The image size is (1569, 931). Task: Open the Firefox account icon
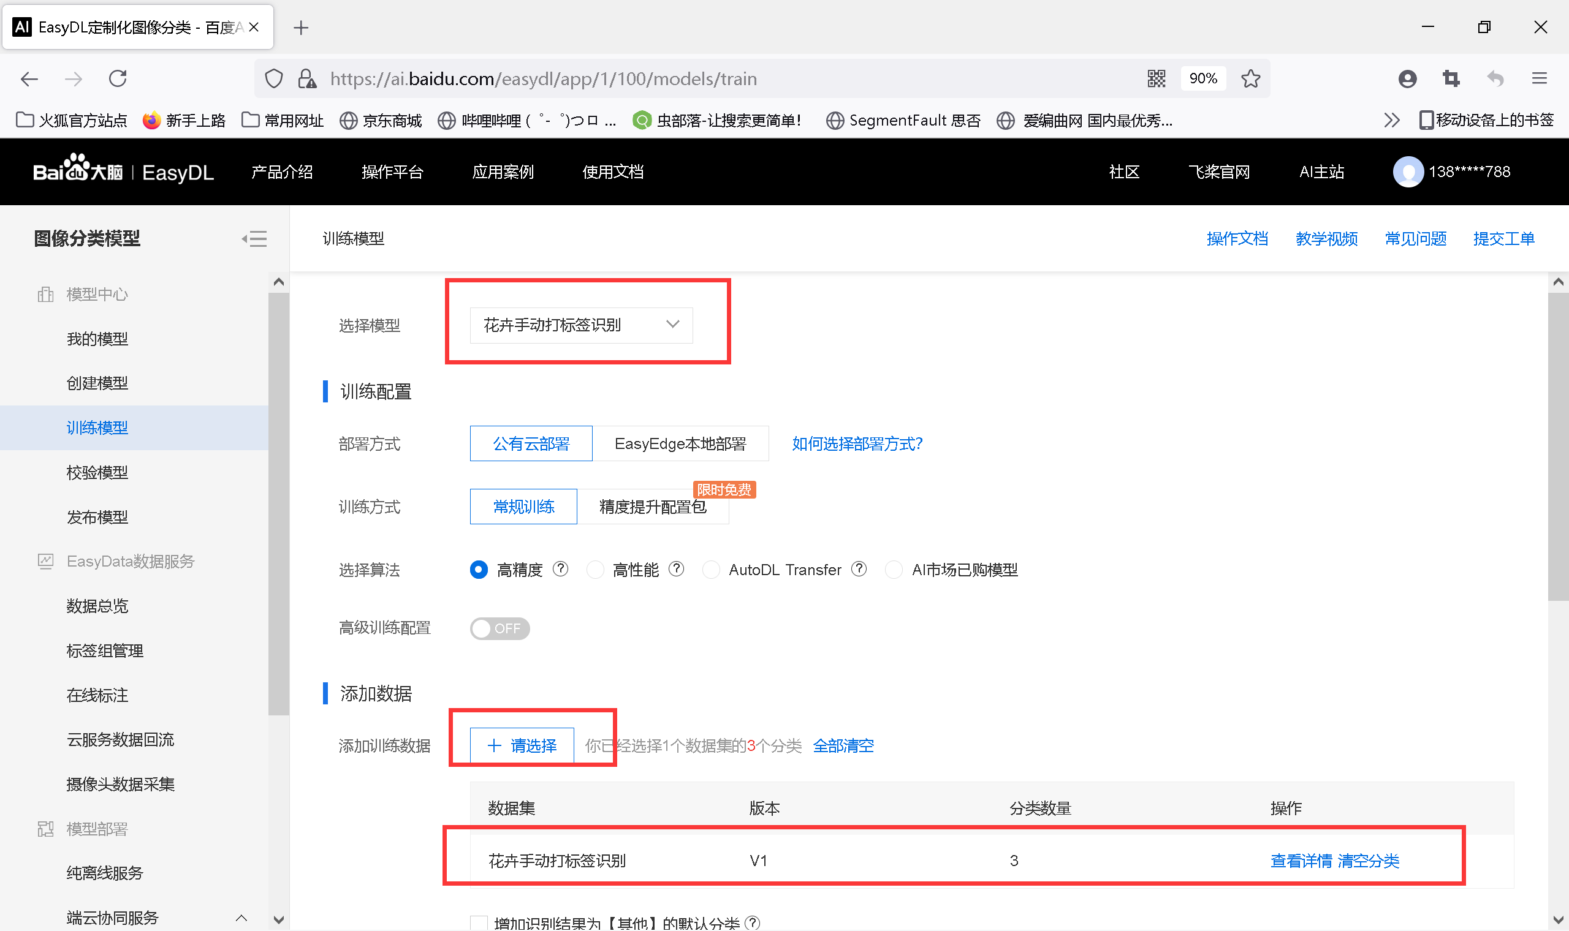coord(1407,78)
